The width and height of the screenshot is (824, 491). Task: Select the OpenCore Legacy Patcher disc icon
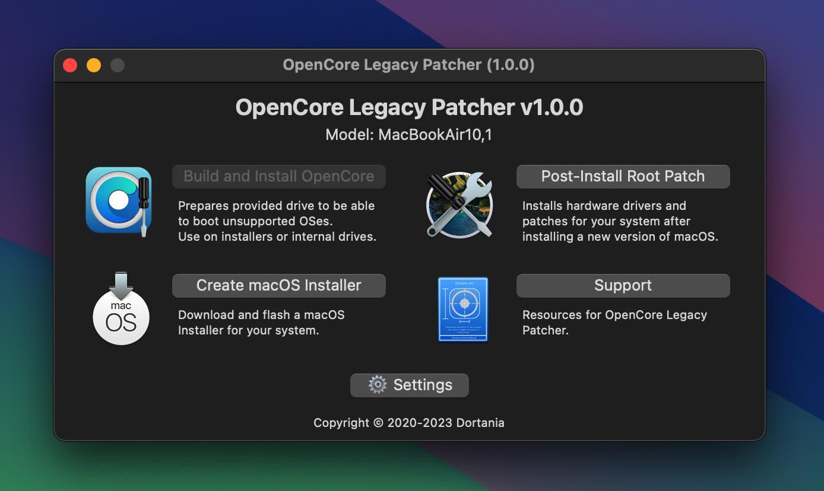coord(118,200)
